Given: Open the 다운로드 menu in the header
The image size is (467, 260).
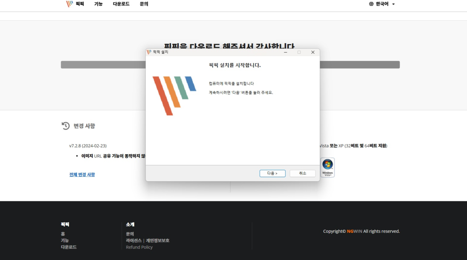Looking at the screenshot, I should coord(121,4).
